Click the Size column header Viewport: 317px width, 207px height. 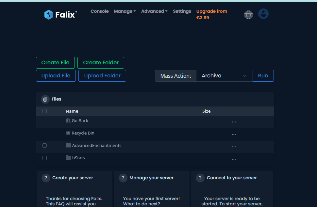click(x=207, y=111)
